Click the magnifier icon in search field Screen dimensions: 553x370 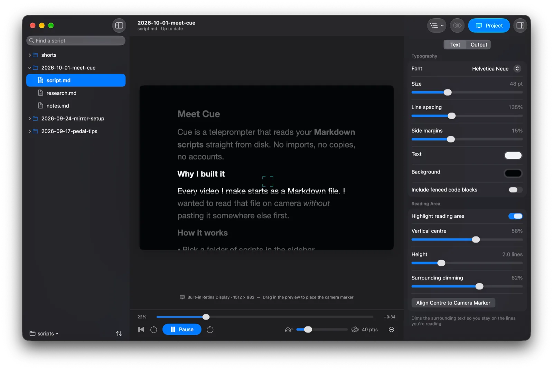coord(32,41)
